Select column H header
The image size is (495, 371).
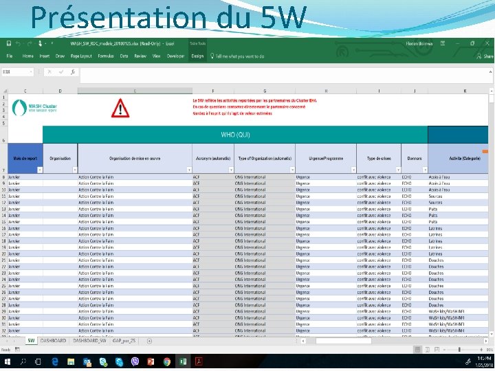[x=326, y=91]
